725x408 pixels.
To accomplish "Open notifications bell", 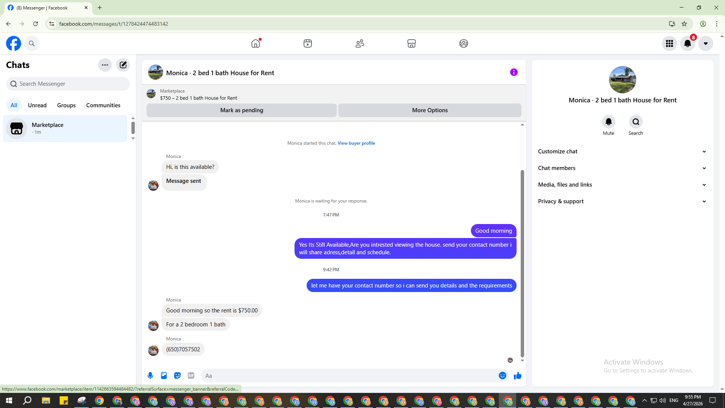I will click(688, 43).
